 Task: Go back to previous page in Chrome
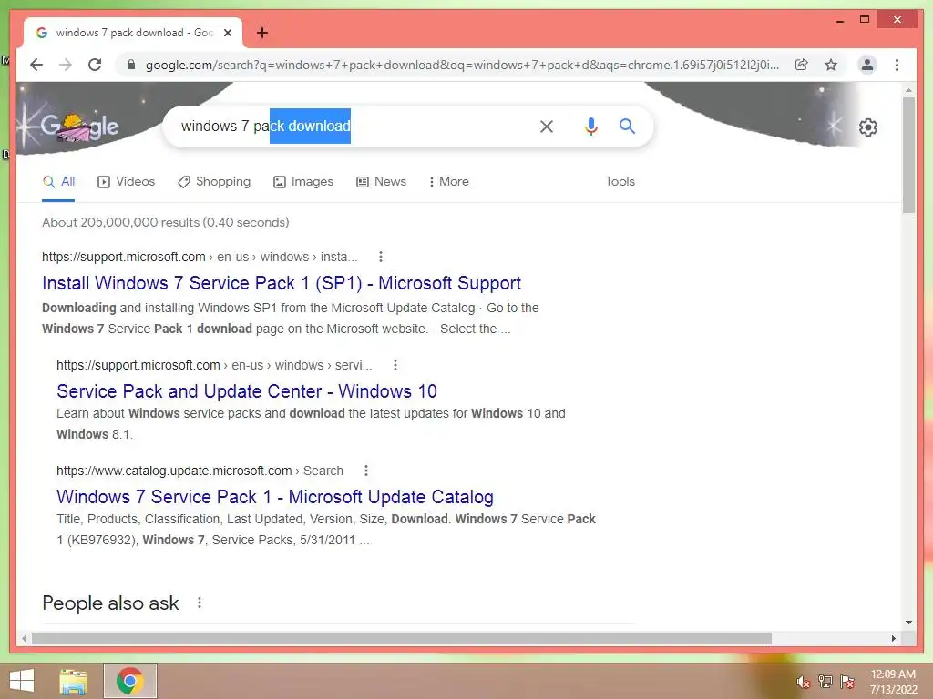point(36,65)
